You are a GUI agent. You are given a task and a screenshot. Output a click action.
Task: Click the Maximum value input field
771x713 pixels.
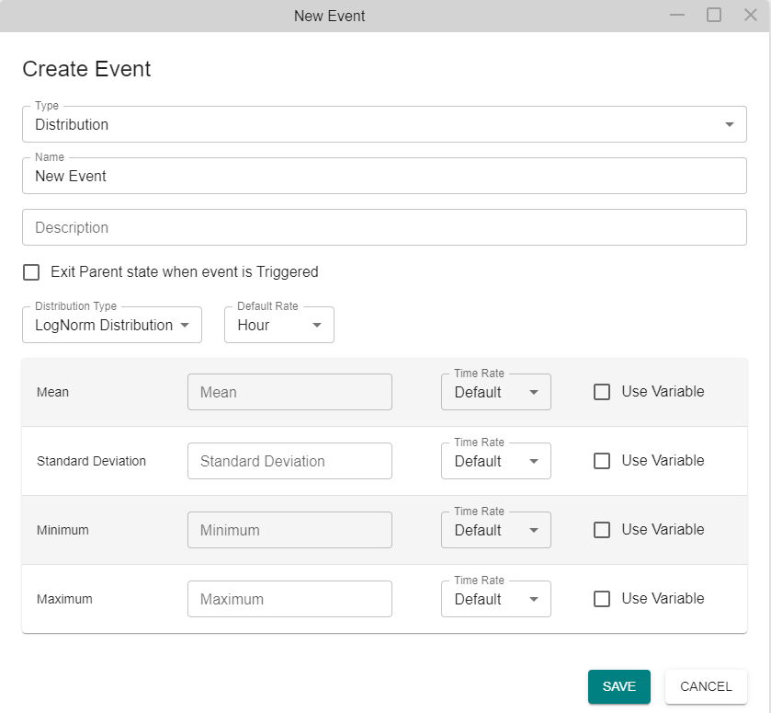click(x=289, y=599)
